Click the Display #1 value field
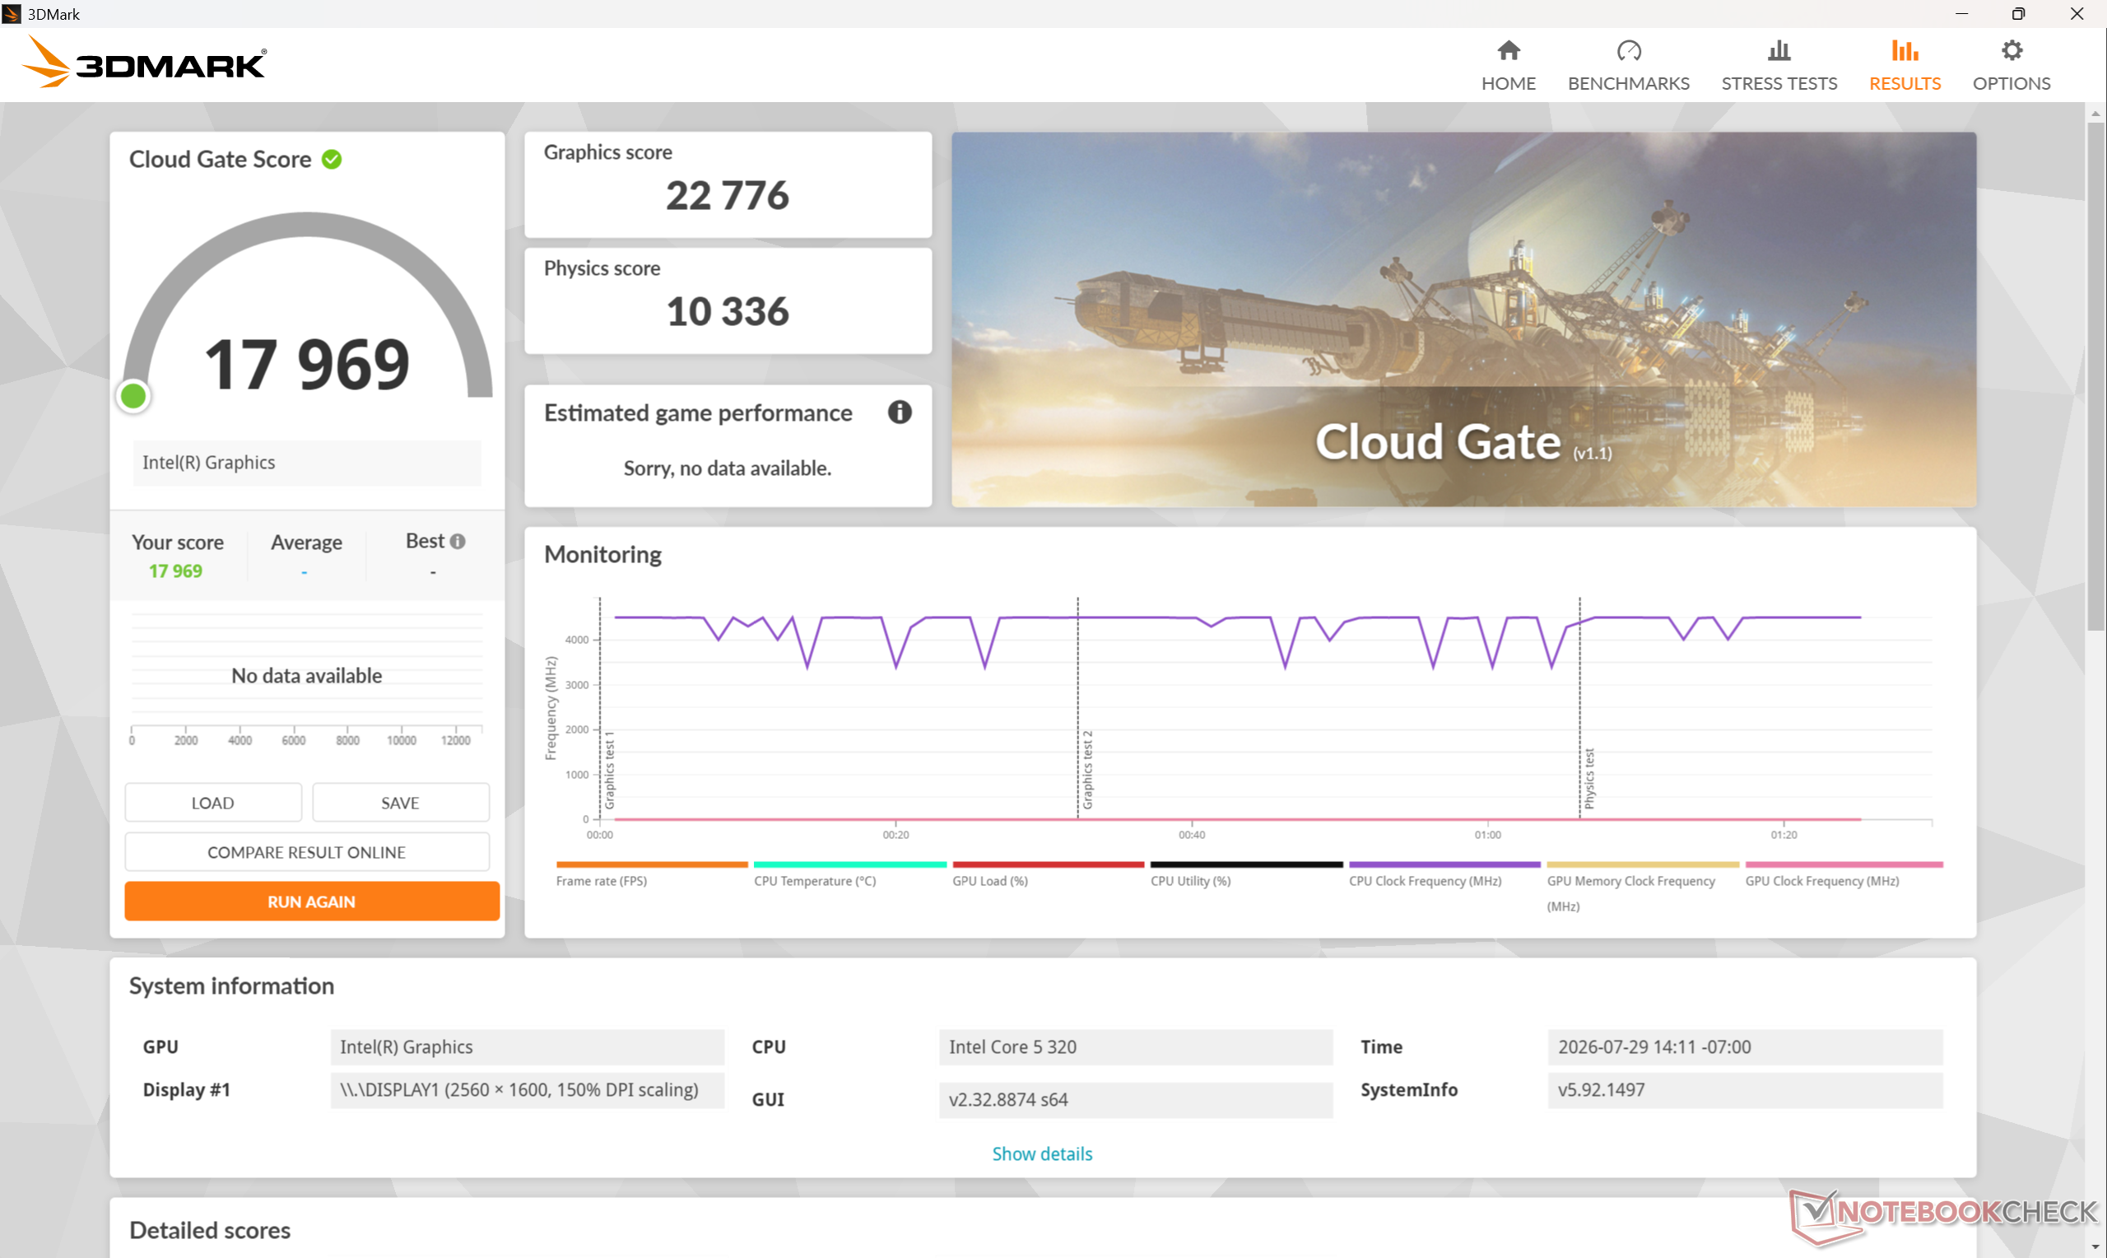 pyautogui.click(x=527, y=1089)
